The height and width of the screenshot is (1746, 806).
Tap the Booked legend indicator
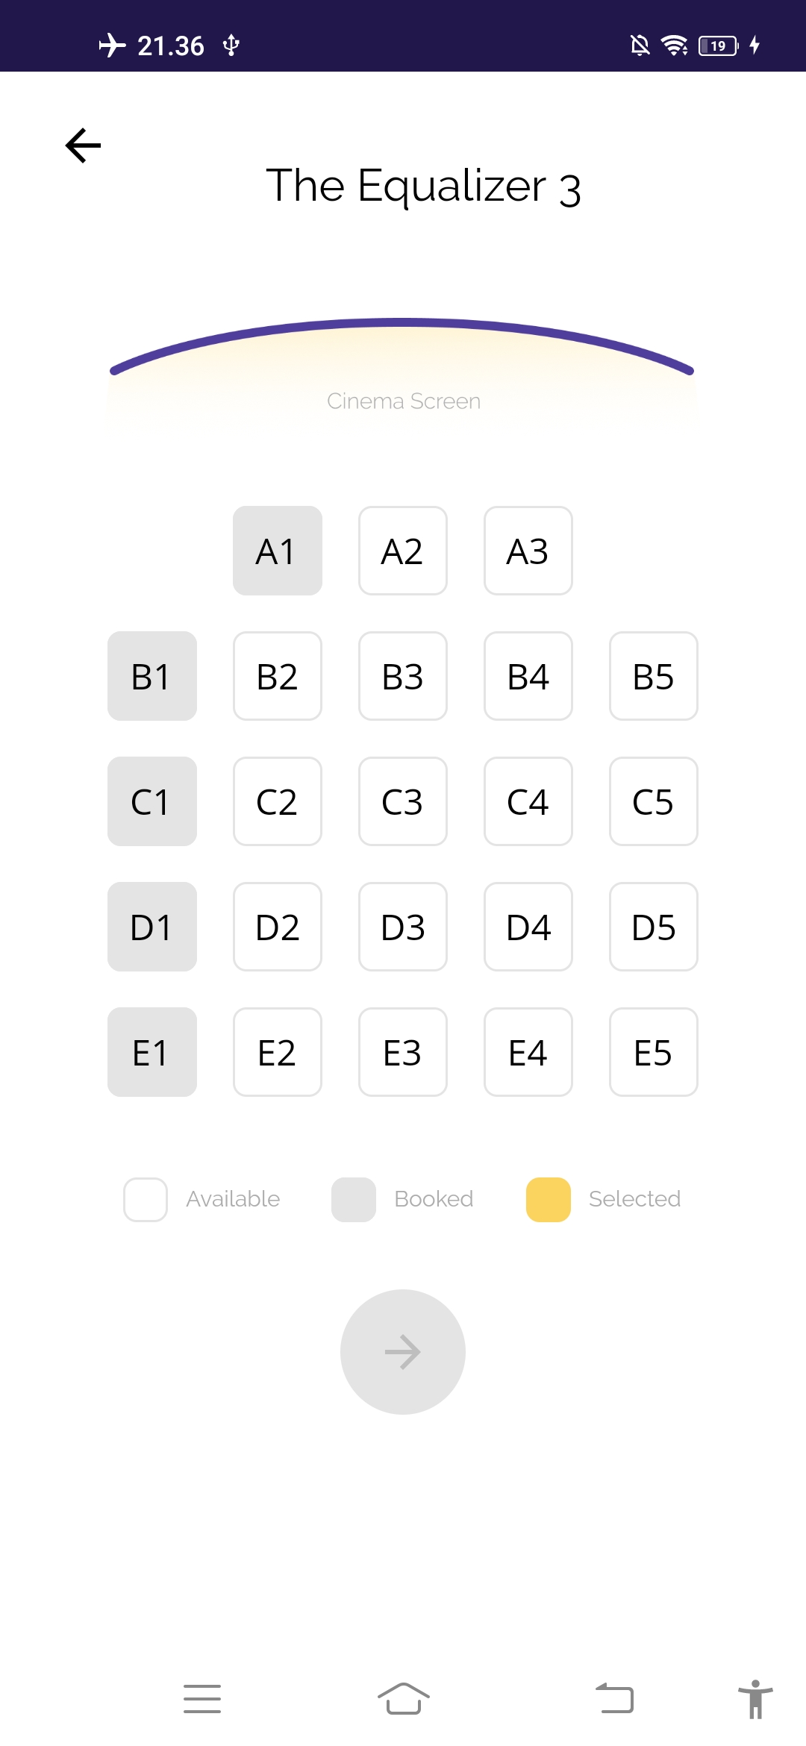tap(352, 1198)
